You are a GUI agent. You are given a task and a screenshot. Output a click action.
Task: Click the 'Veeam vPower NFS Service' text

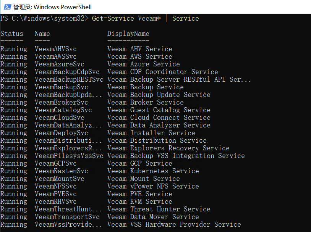click(153, 186)
